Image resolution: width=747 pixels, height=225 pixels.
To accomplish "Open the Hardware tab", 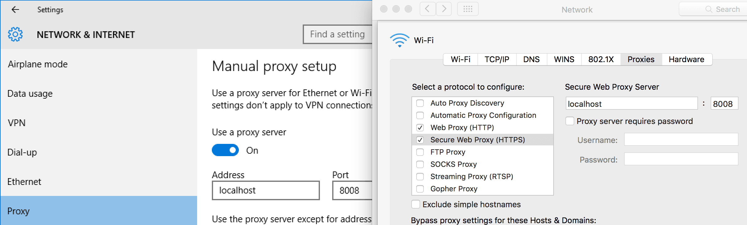I will point(687,59).
